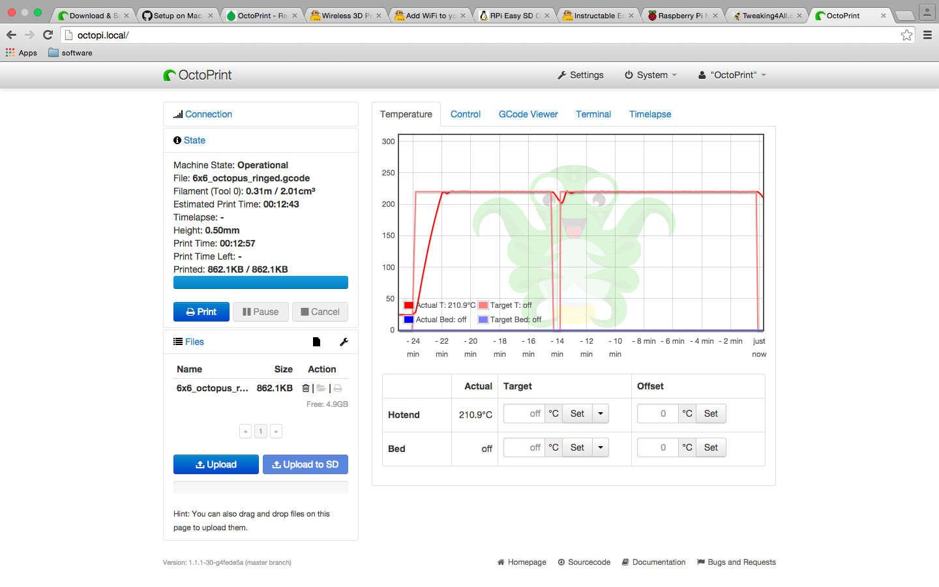The height and width of the screenshot is (587, 939).
Task: Click the 6x6_octopus_r... file name
Action: pyautogui.click(x=213, y=388)
